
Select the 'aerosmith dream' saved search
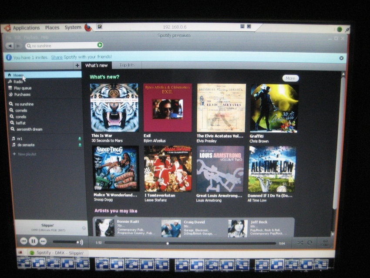pos(29,129)
